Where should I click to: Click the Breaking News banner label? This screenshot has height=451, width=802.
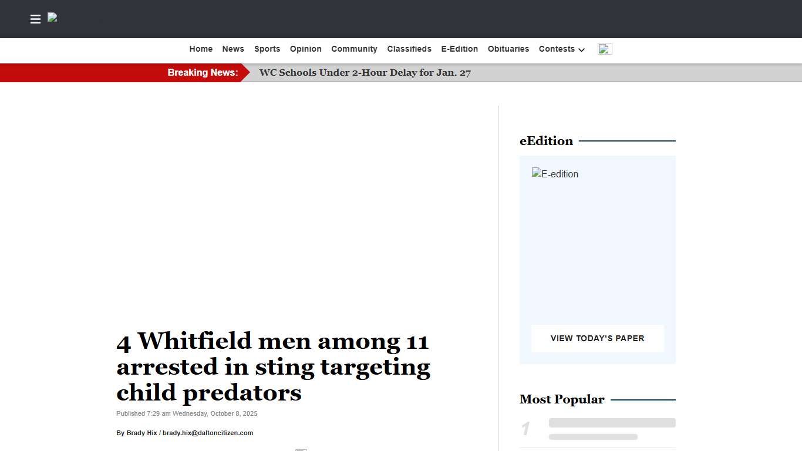click(x=203, y=73)
